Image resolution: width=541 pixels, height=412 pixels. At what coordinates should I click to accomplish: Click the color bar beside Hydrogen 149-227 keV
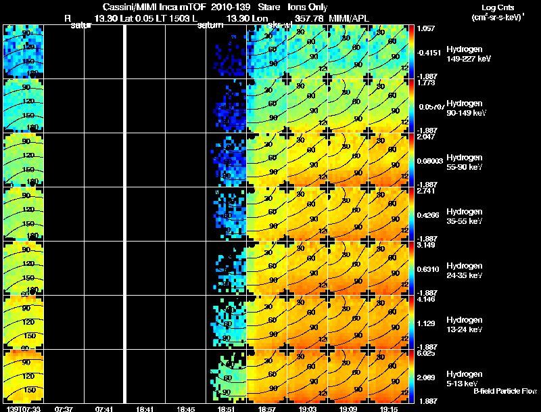[411, 51]
